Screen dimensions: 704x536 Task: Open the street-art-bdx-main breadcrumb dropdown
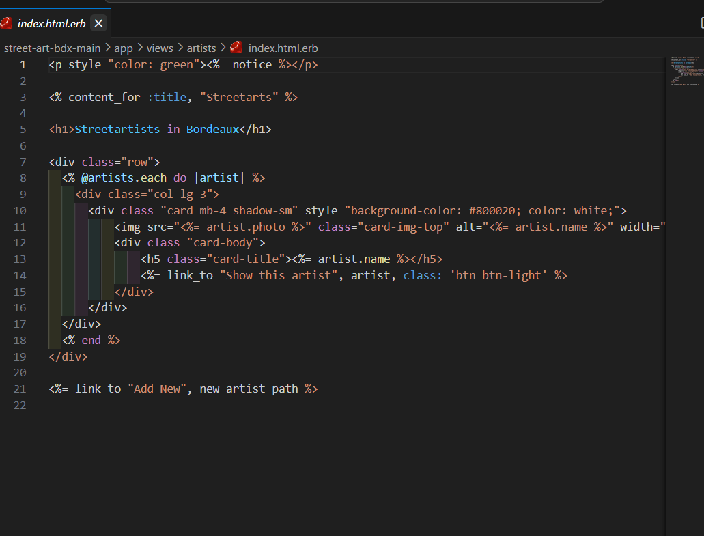[x=52, y=48]
